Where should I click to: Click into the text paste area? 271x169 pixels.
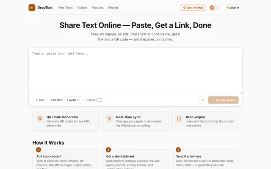135,71
